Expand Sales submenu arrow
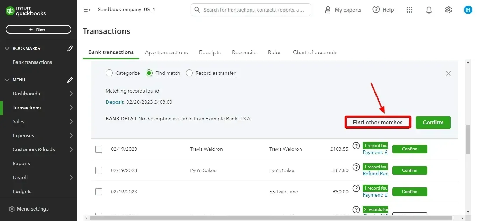478x221 pixels. pos(71,121)
